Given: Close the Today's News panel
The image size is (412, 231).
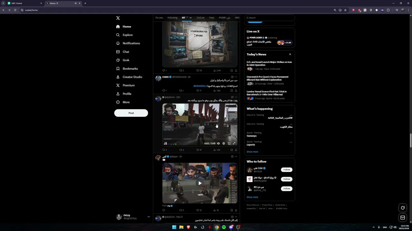Looking at the screenshot, I should (290, 54).
